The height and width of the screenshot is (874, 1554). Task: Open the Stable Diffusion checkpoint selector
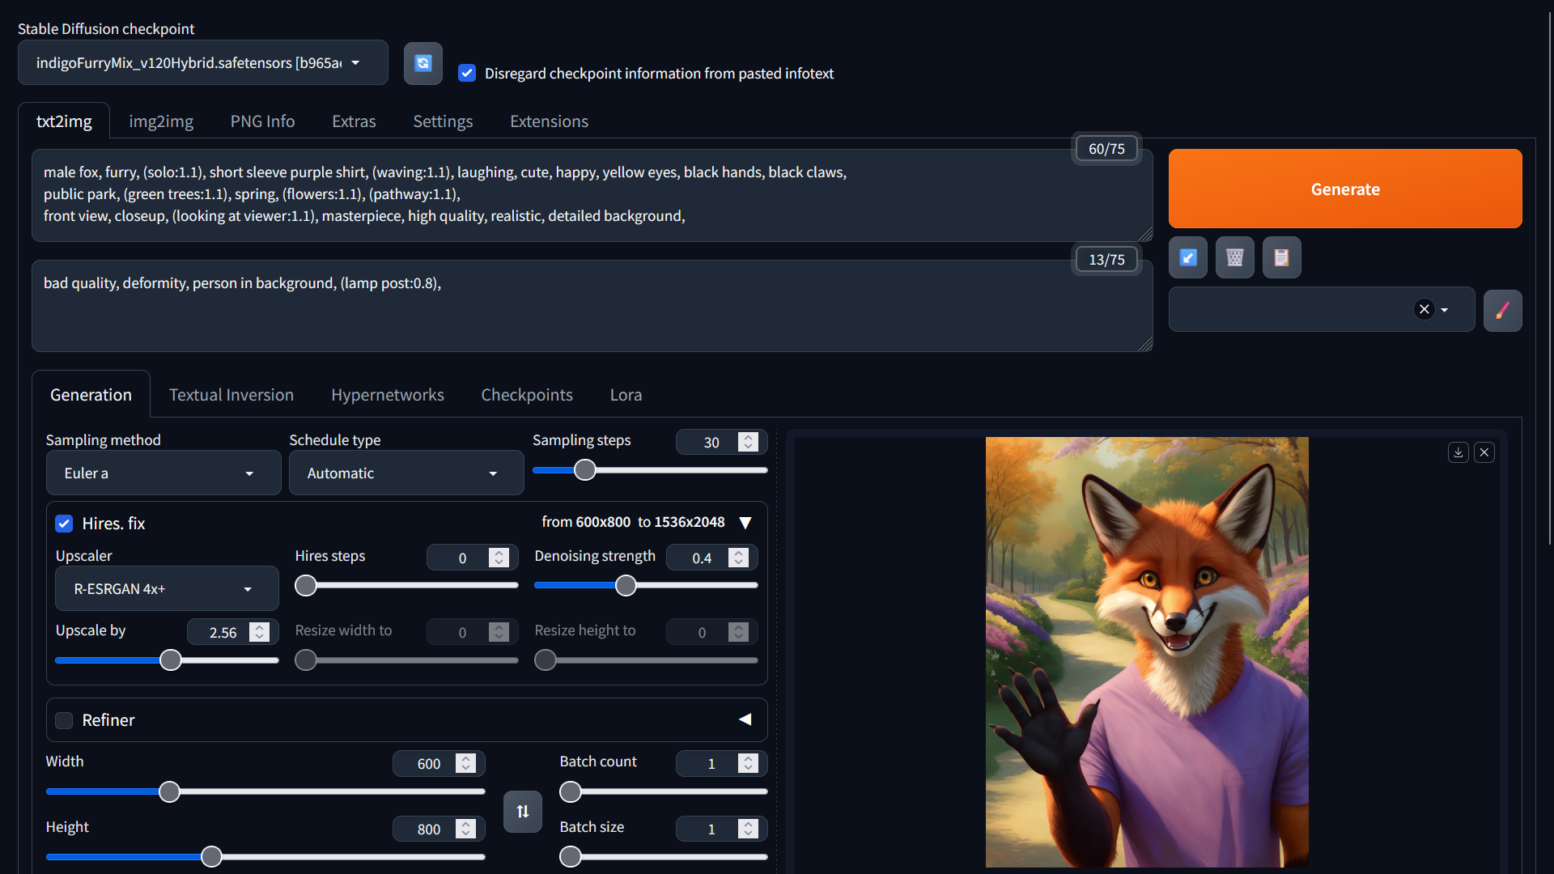(202, 63)
